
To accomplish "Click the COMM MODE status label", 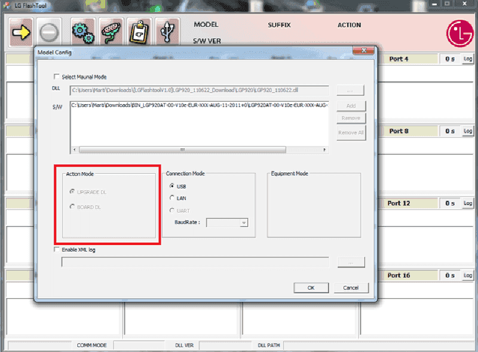I will pyautogui.click(x=91, y=345).
